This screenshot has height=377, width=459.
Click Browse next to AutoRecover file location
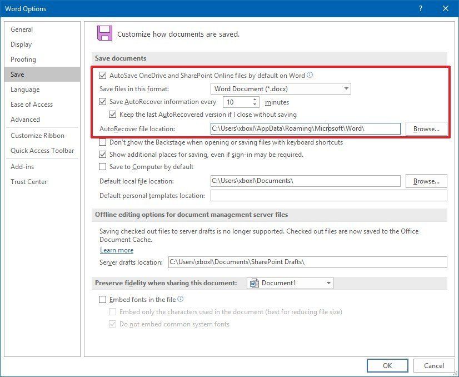coord(426,128)
